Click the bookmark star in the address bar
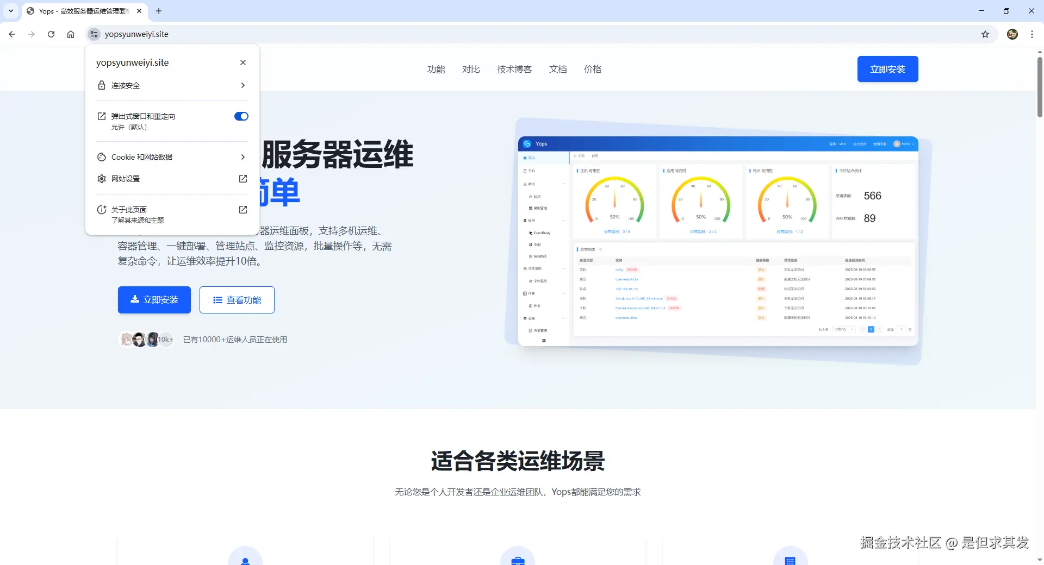This screenshot has height=565, width=1044. pos(985,34)
